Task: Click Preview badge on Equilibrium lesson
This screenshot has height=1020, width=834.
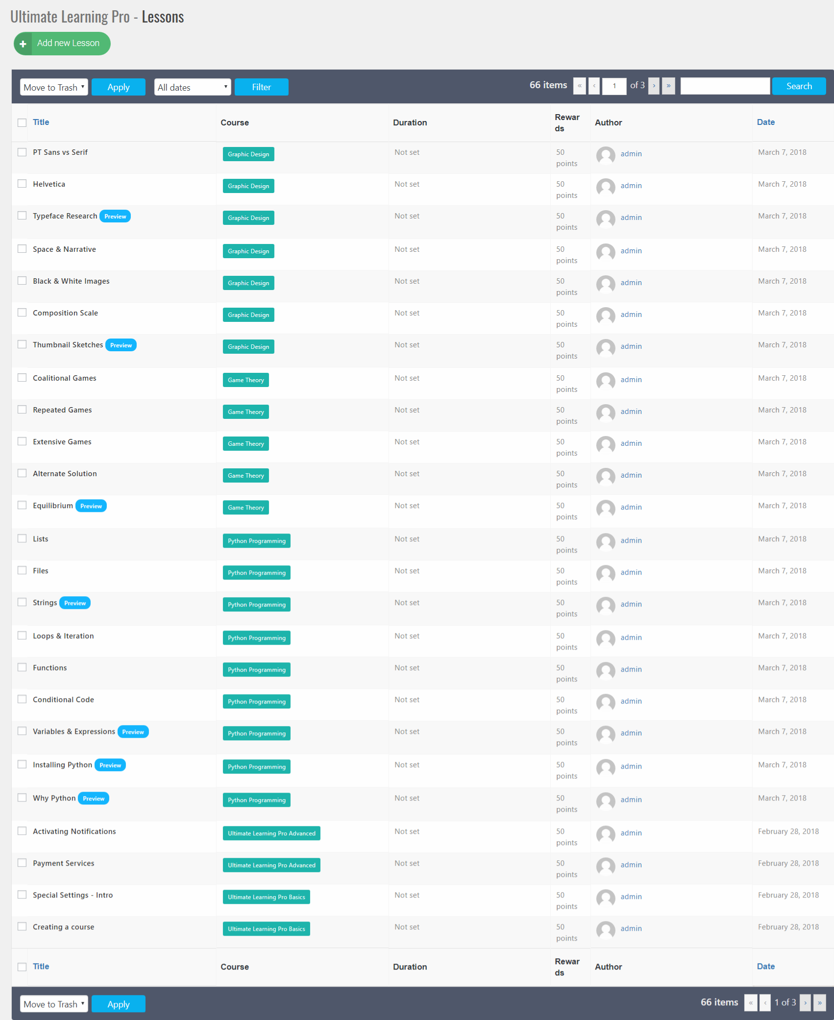Action: [91, 506]
